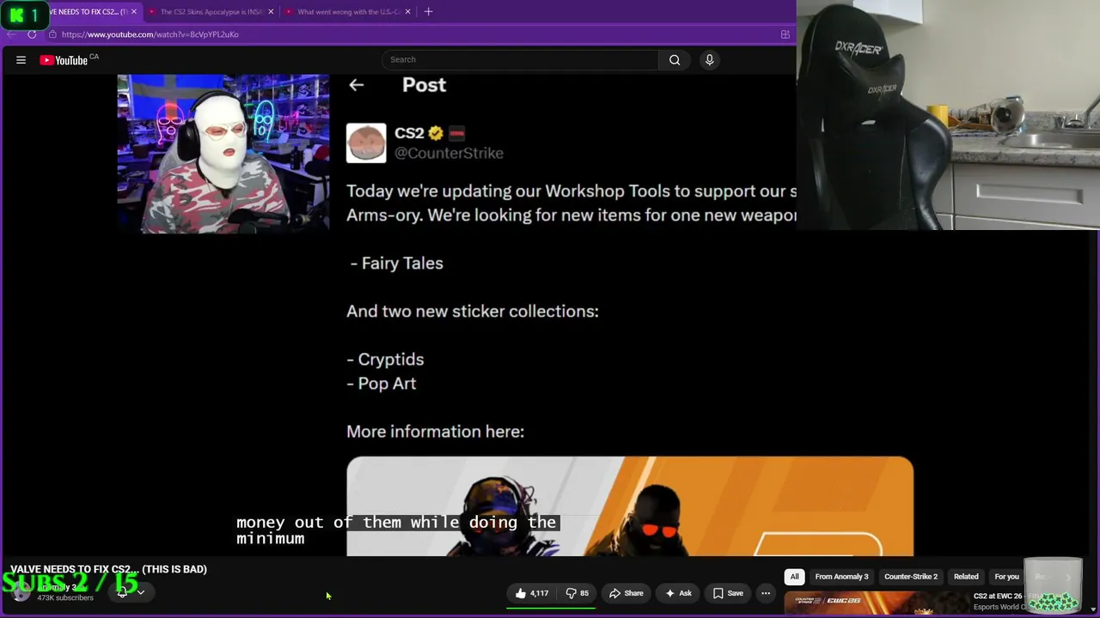Click the '473K subscribers' text
The width and height of the screenshot is (1100, 618).
tap(65, 597)
